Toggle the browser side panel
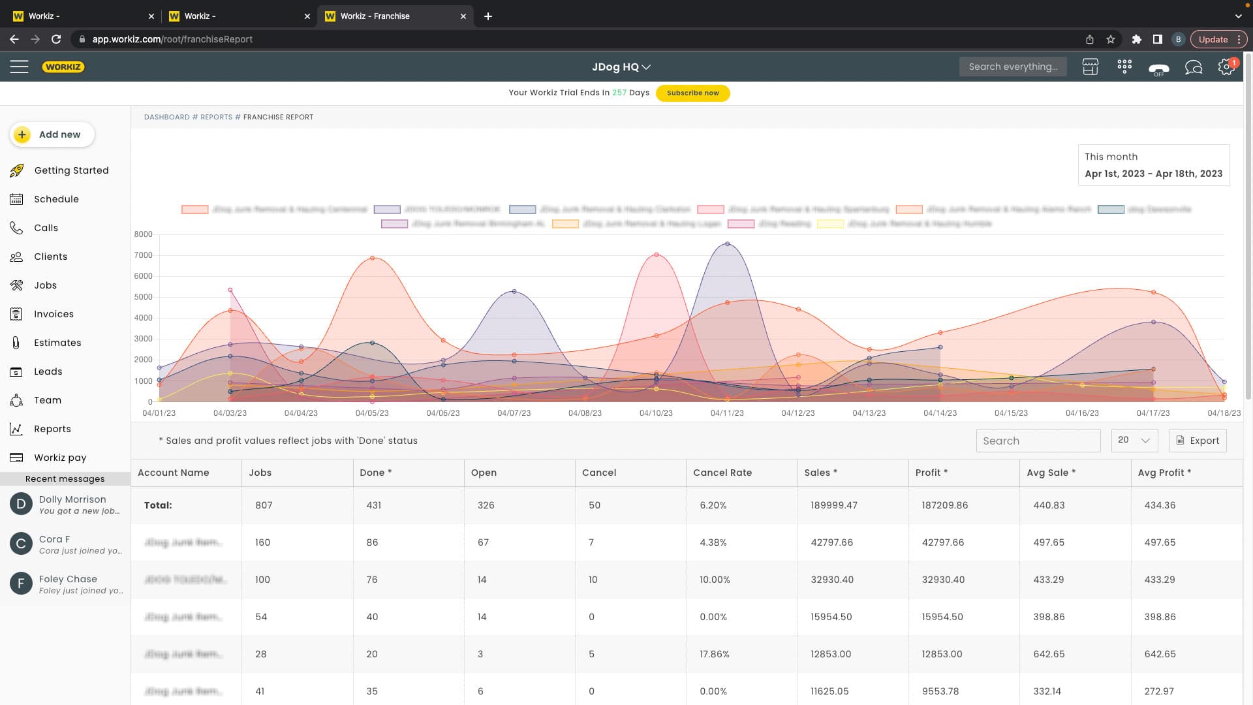Image resolution: width=1253 pixels, height=705 pixels. coord(1157,39)
